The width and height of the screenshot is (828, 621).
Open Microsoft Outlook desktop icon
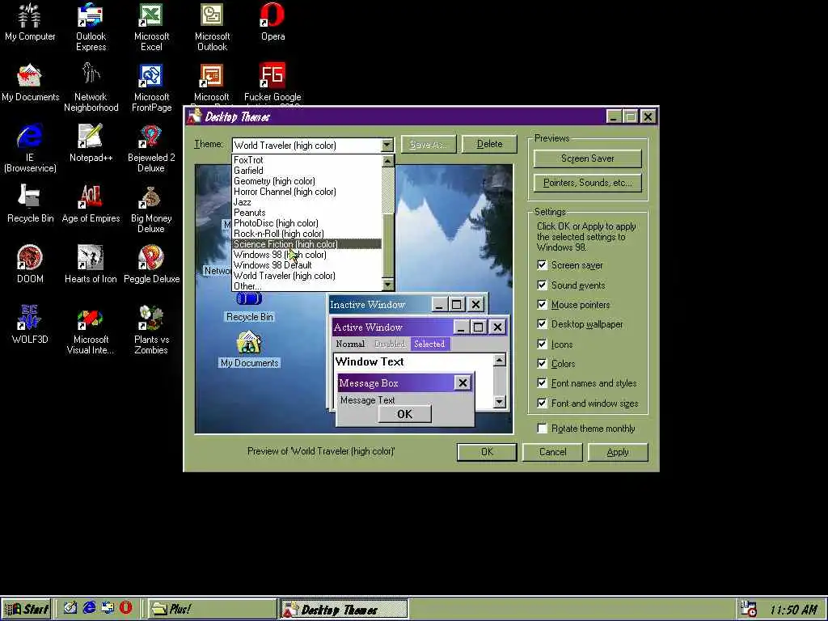point(213,27)
